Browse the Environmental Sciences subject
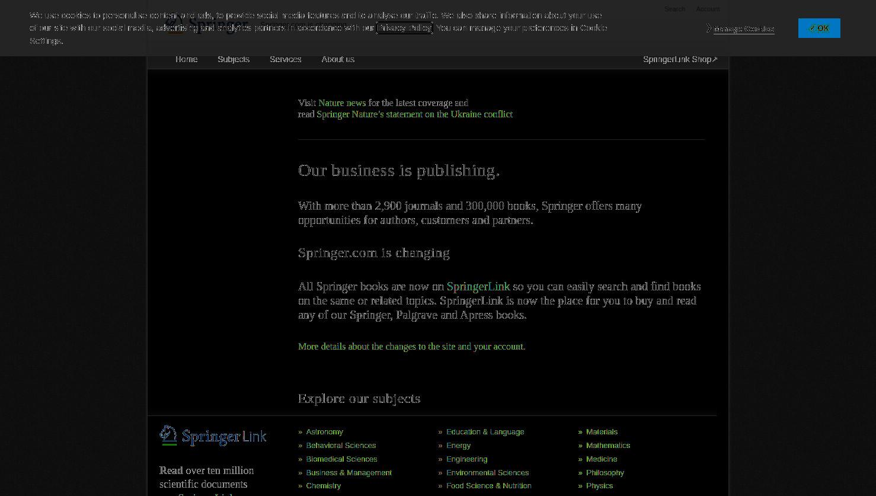 [487, 473]
